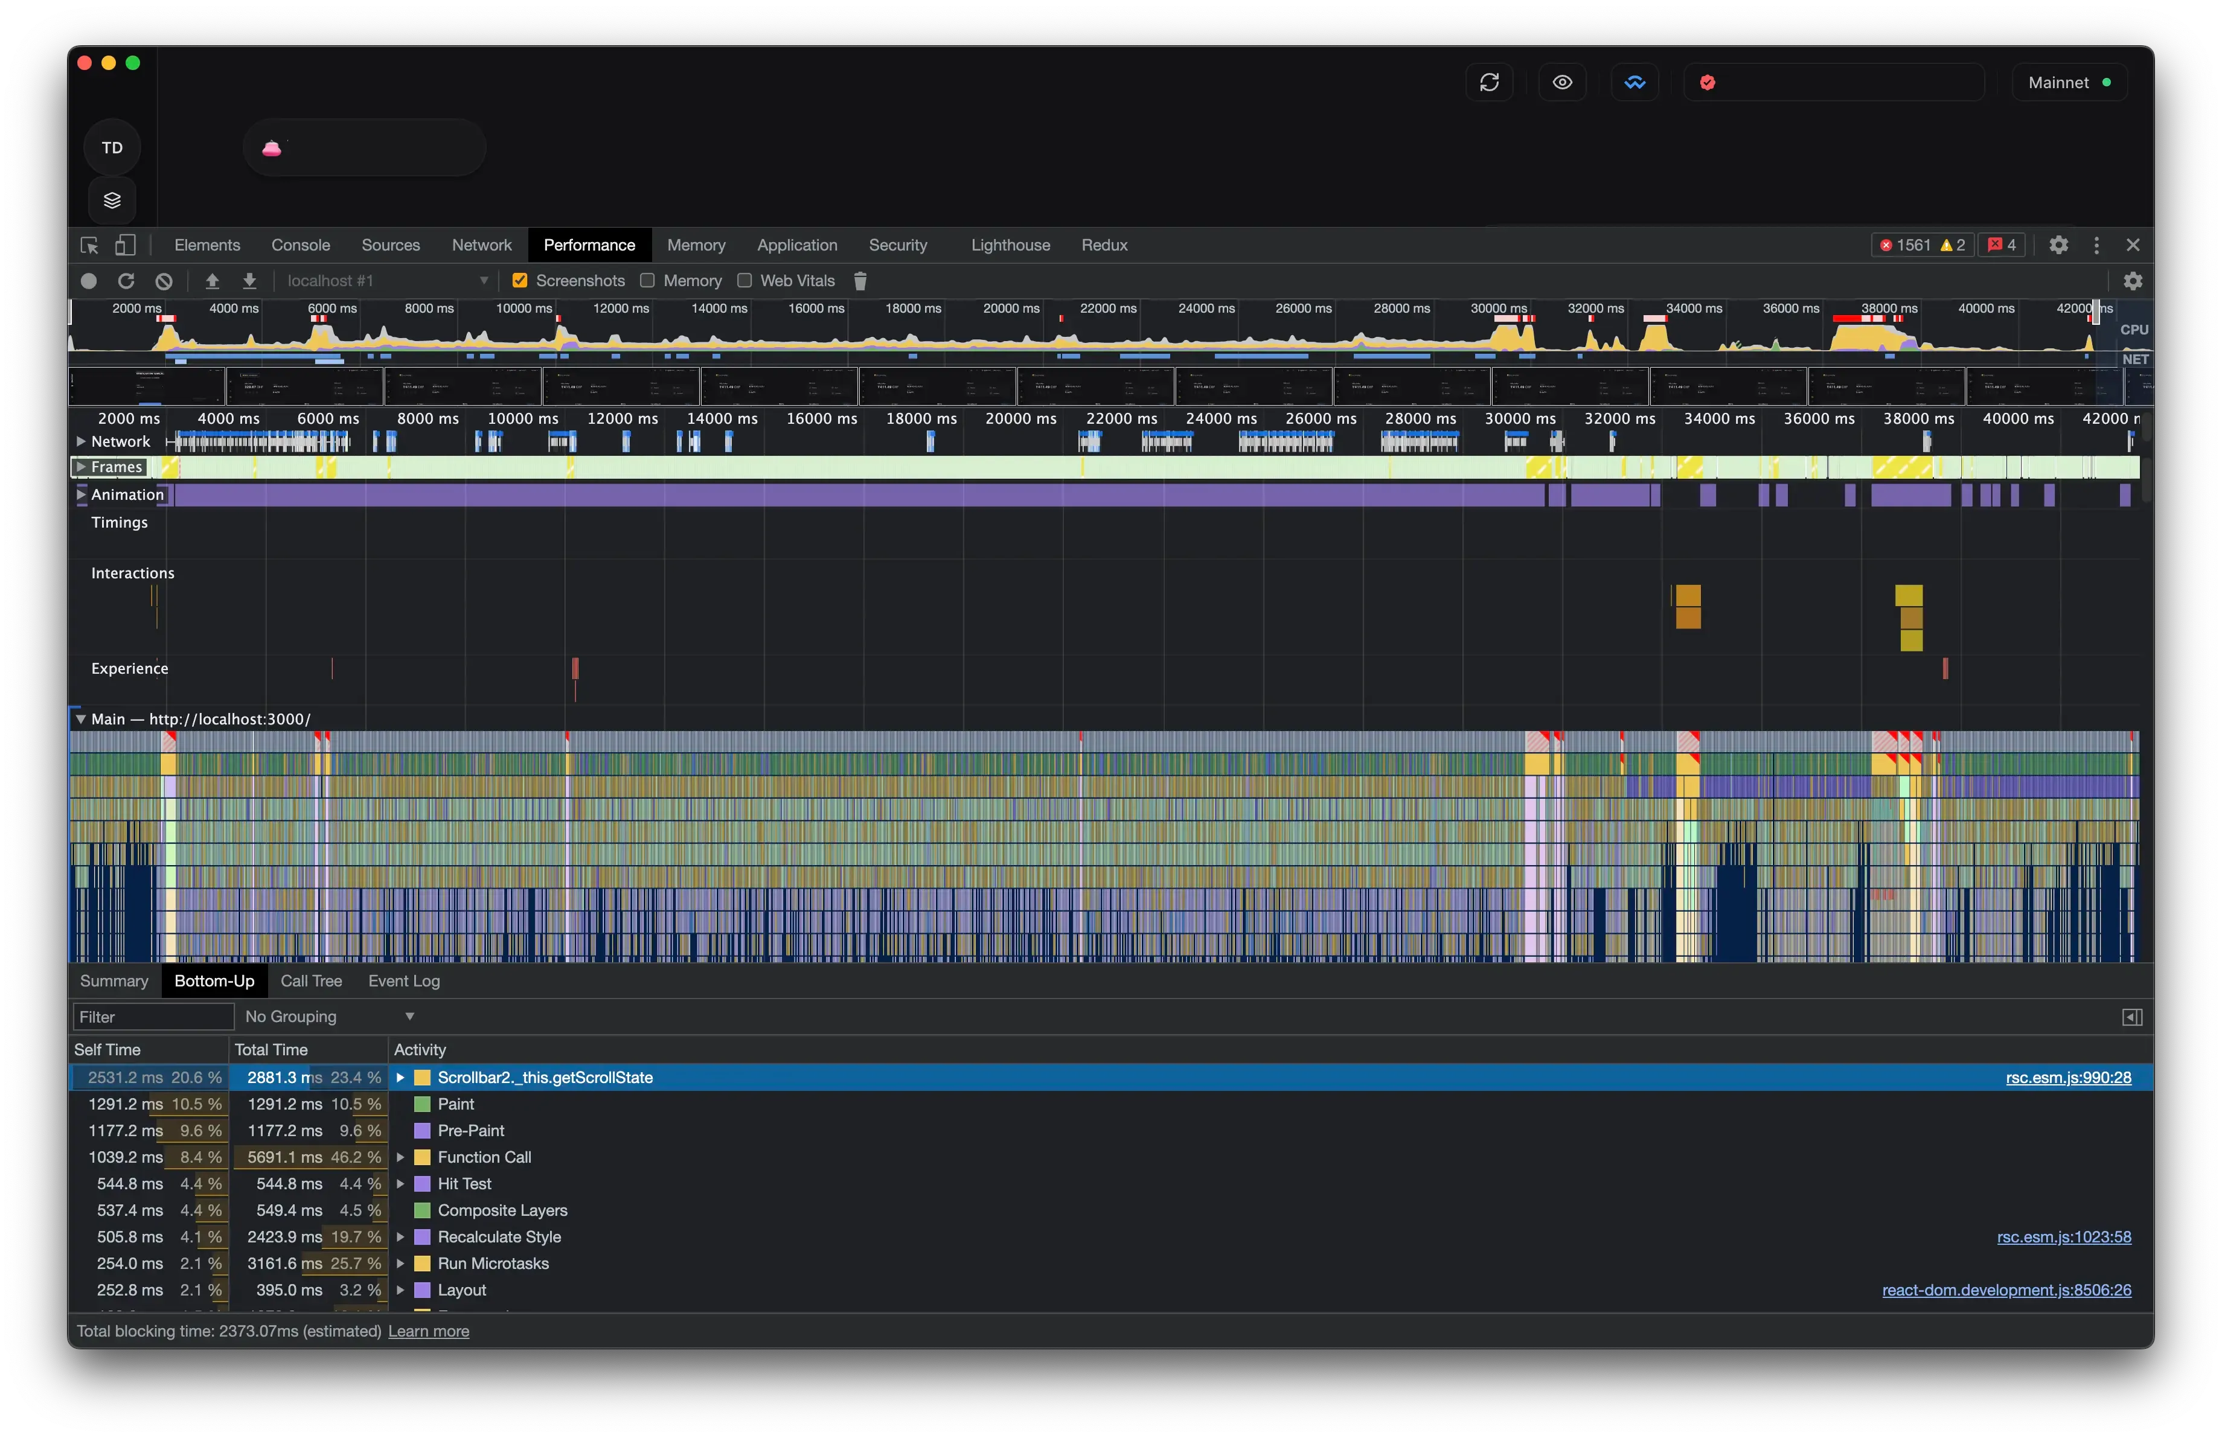Viewport: 2222px width, 1438px height.
Task: Expand the Frames track
Action: coord(82,467)
